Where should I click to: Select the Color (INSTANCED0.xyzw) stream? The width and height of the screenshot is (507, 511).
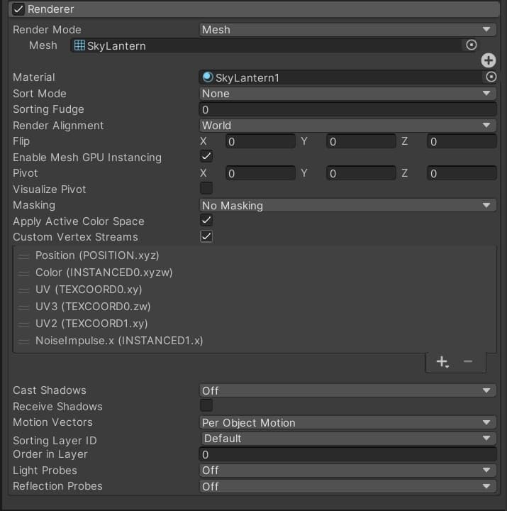(x=104, y=273)
